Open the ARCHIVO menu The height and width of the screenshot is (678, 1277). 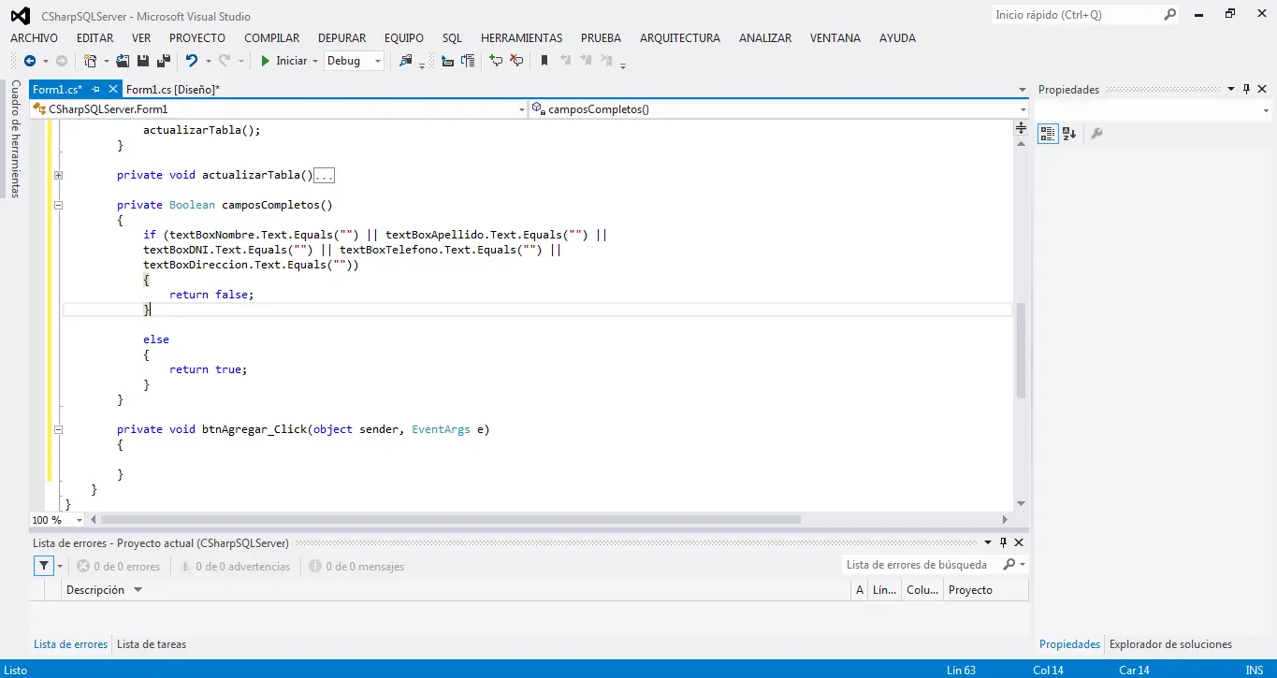point(34,38)
